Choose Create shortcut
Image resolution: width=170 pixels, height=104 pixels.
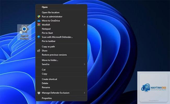coord(61,79)
